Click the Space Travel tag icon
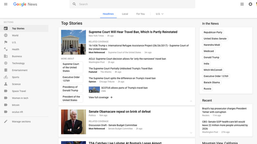 tap(6, 91)
